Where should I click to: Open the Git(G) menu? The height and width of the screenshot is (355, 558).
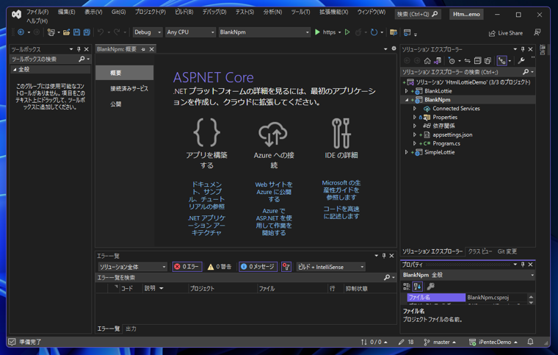coord(118,12)
